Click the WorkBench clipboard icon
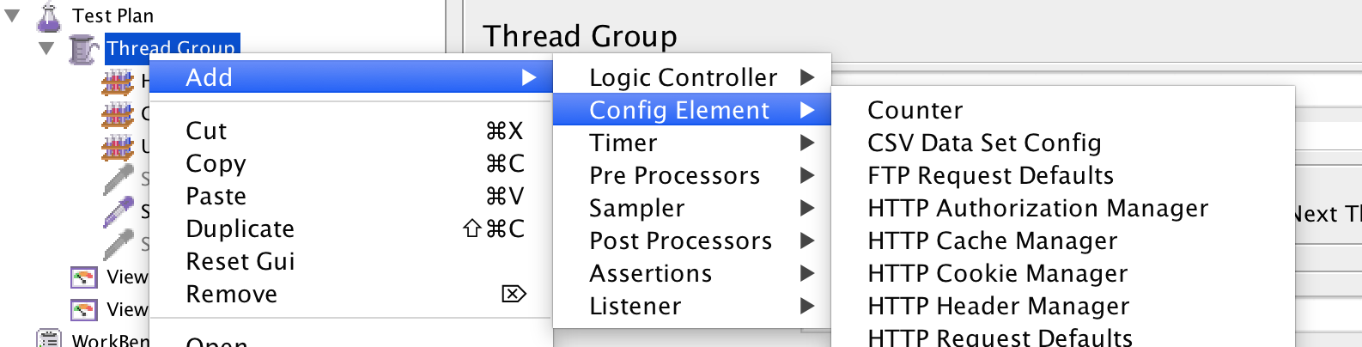This screenshot has height=347, width=1362. click(x=49, y=338)
